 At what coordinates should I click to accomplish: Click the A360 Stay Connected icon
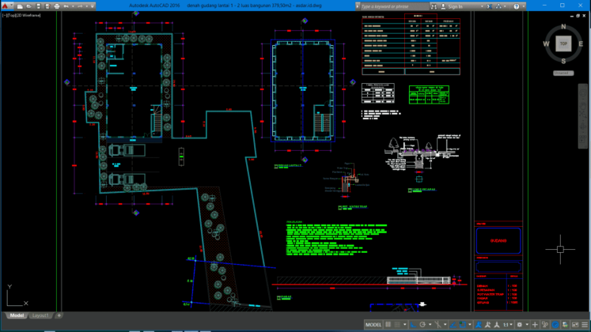(498, 6)
